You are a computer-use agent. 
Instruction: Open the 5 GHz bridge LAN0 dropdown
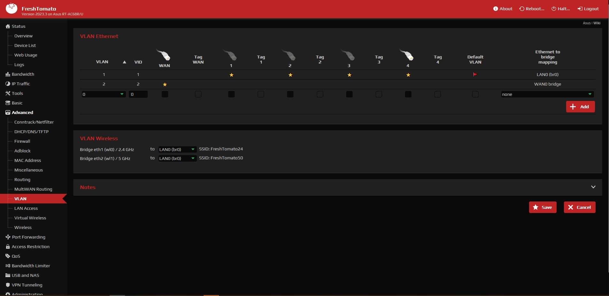(x=177, y=158)
